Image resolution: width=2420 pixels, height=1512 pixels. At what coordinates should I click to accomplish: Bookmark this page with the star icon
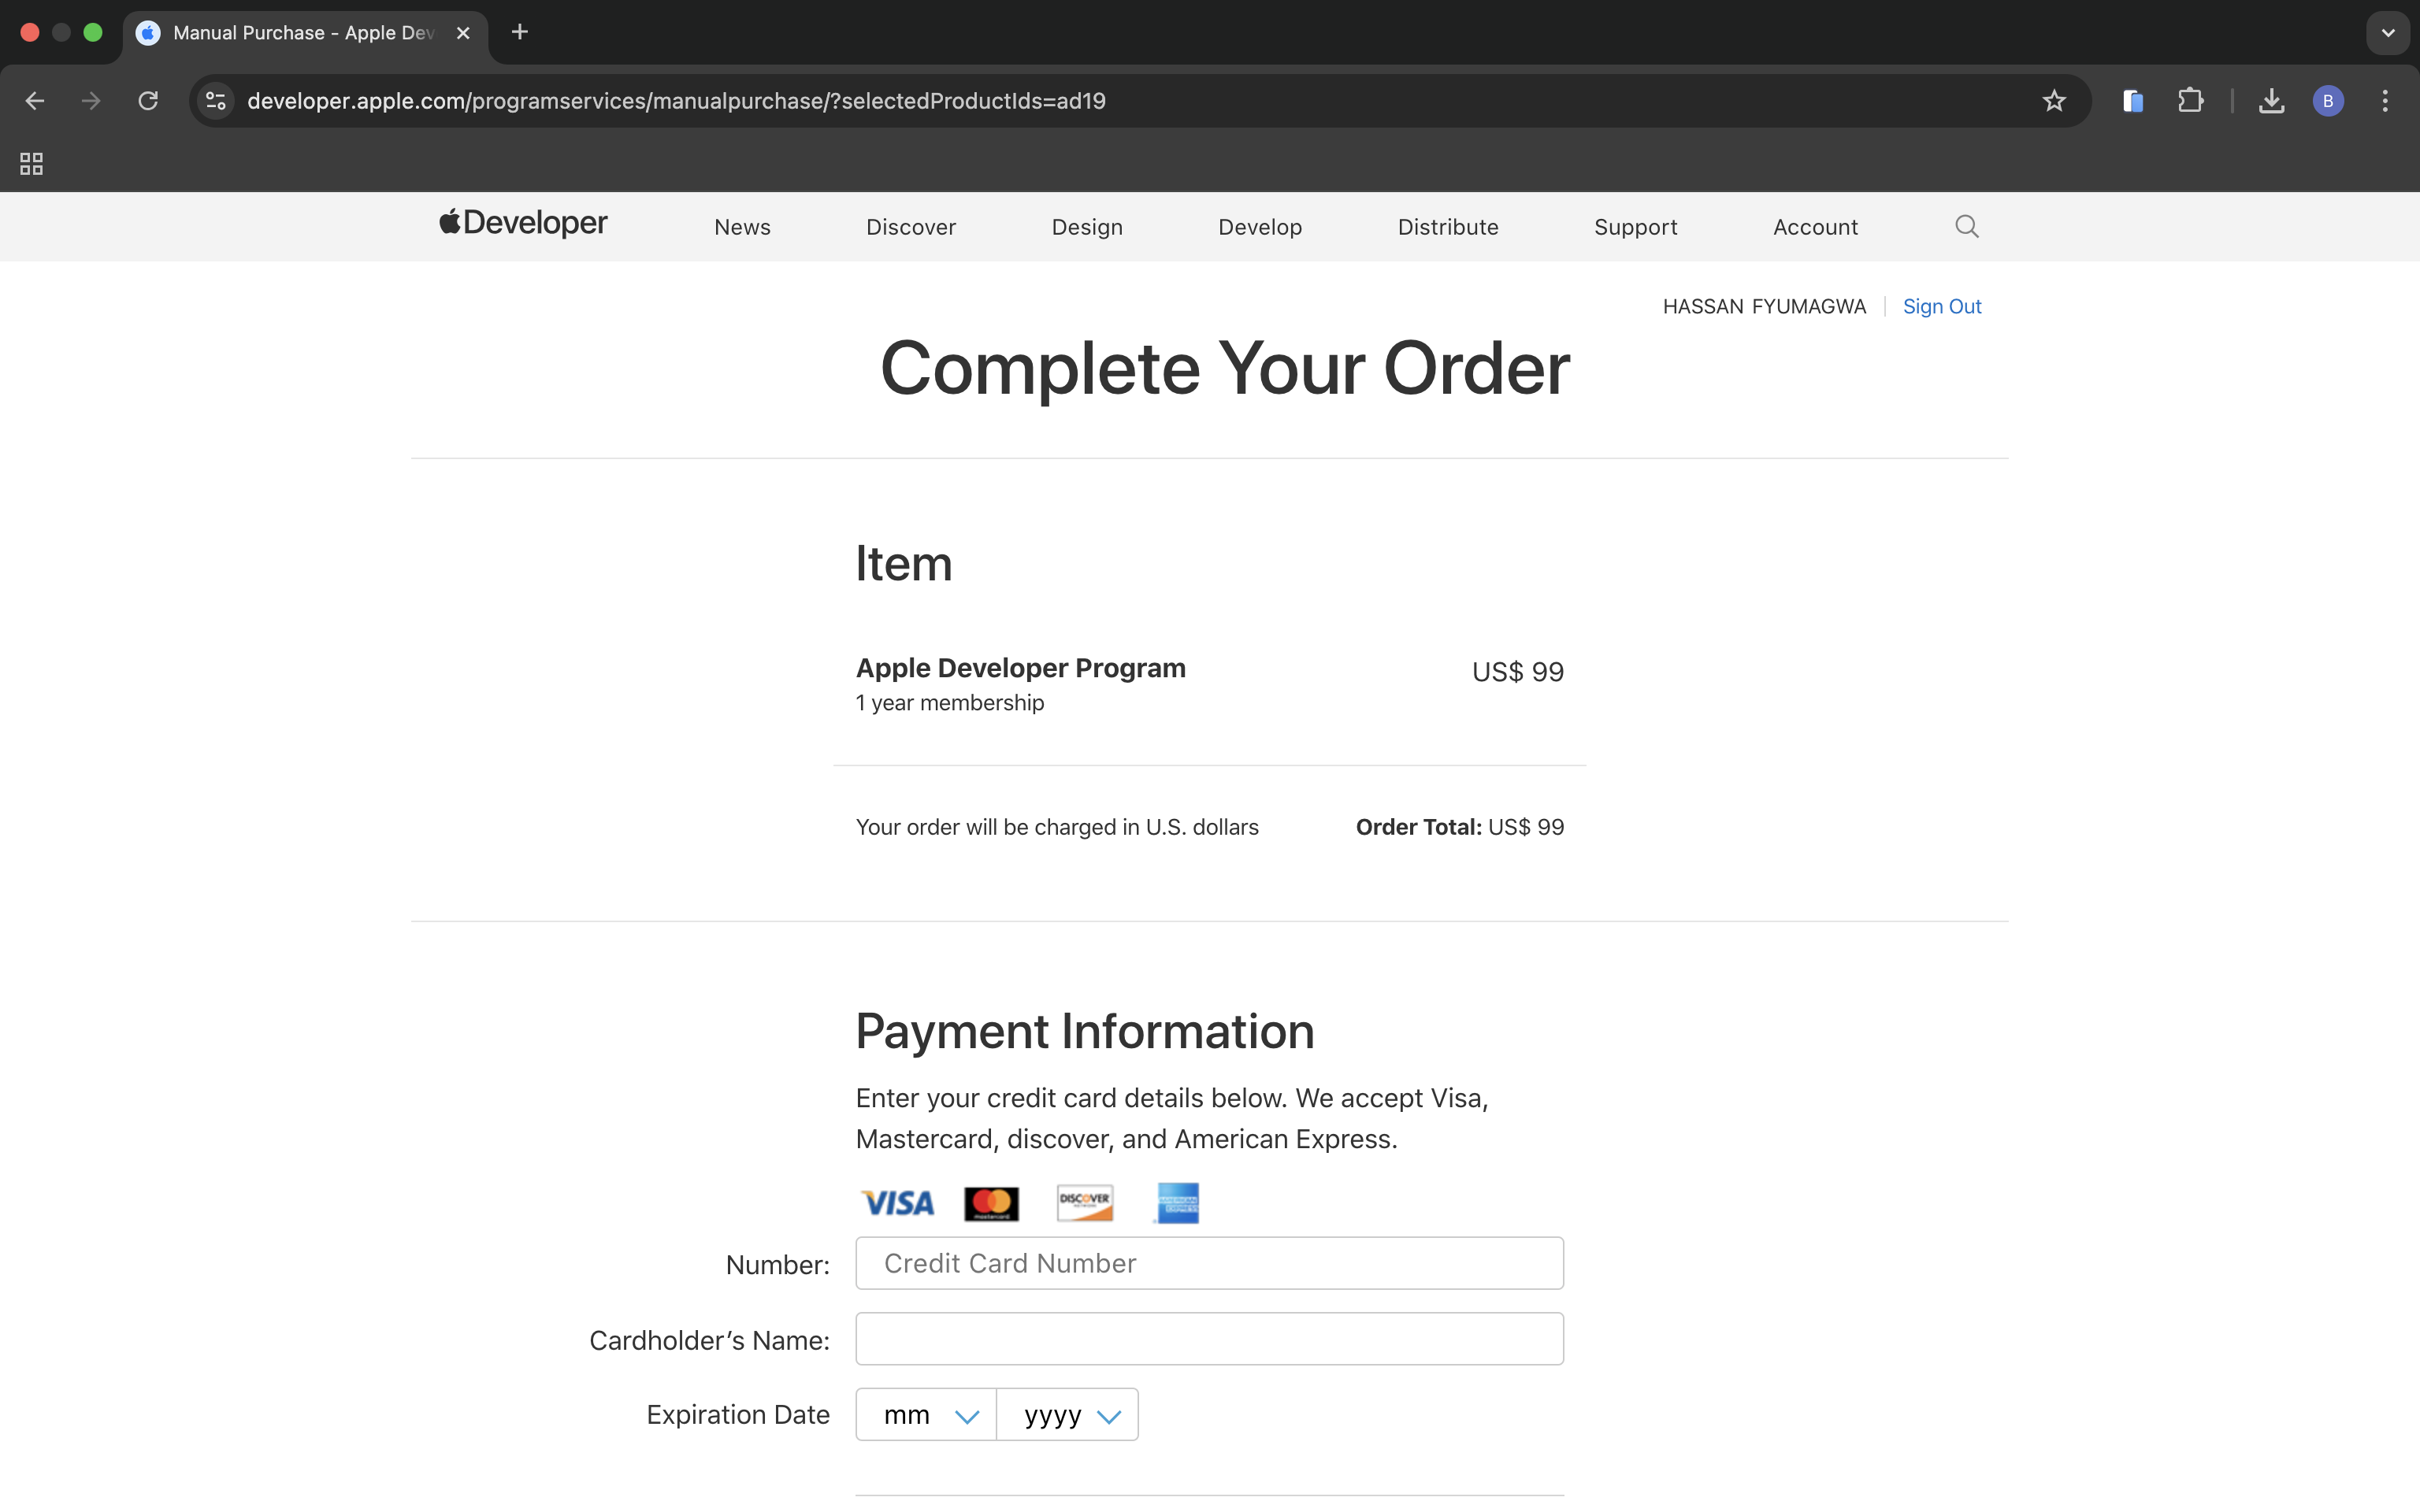(2054, 101)
